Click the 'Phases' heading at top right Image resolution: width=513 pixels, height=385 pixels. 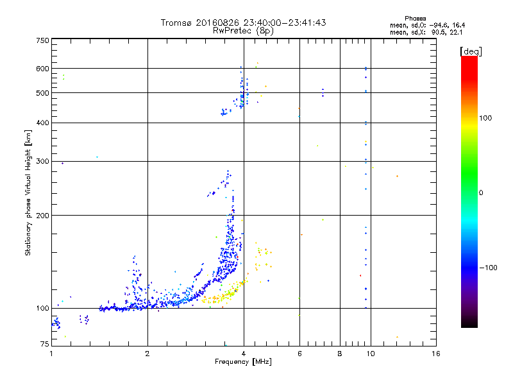tap(415, 19)
